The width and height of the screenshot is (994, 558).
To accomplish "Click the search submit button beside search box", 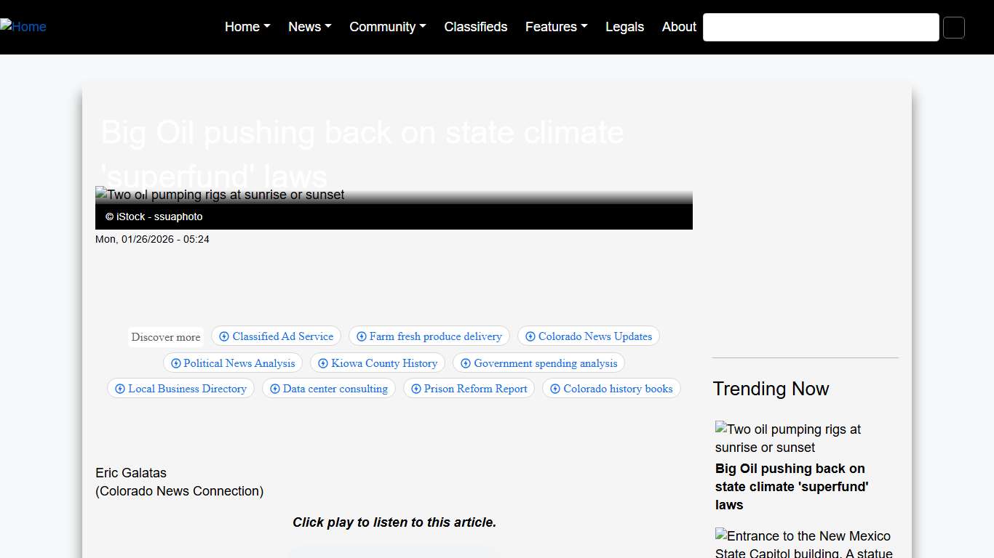I will [x=953, y=28].
